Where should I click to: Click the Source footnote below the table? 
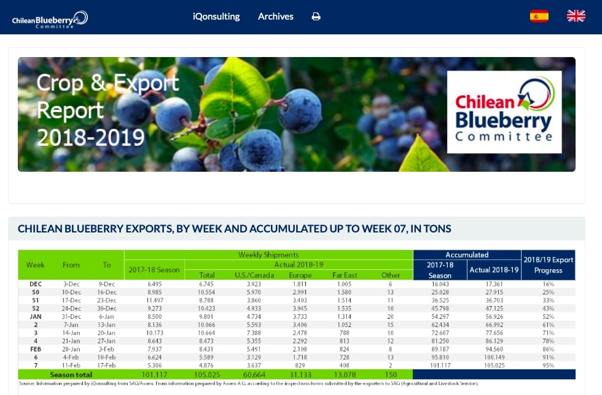coord(248,383)
